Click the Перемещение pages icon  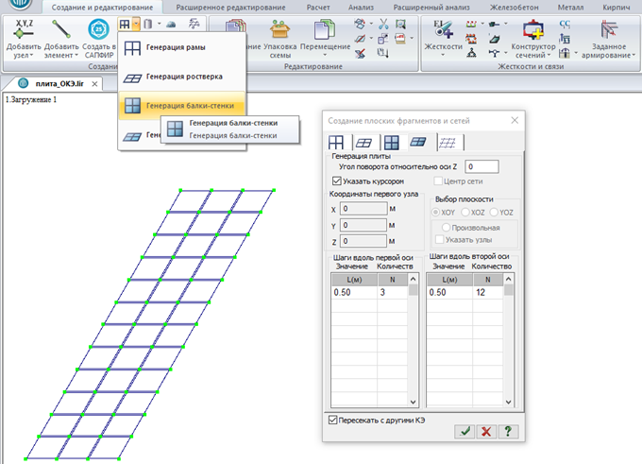(x=325, y=30)
